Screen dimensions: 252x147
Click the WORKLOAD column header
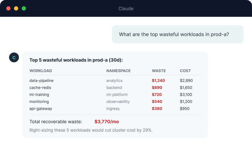(x=41, y=71)
